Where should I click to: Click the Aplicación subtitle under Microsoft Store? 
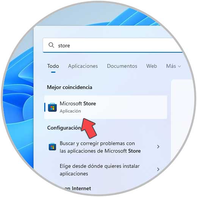point(70,111)
